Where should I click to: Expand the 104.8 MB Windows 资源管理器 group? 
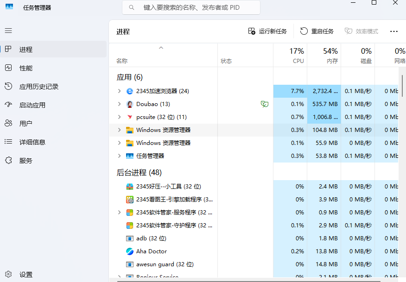[119, 130]
